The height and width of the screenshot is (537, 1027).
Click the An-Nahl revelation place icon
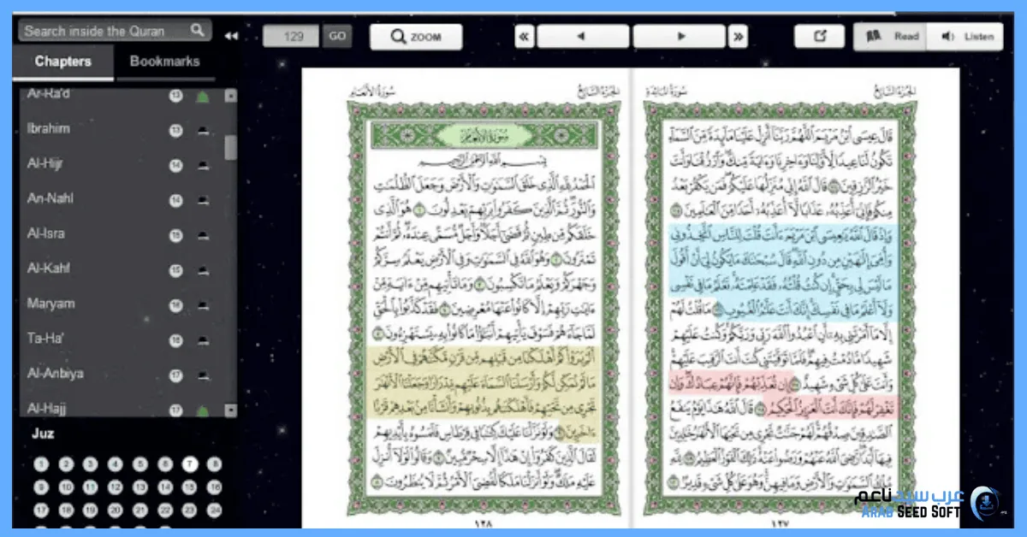point(203,201)
